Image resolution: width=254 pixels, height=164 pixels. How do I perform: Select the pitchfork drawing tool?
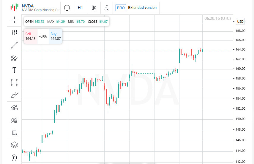tap(14, 58)
